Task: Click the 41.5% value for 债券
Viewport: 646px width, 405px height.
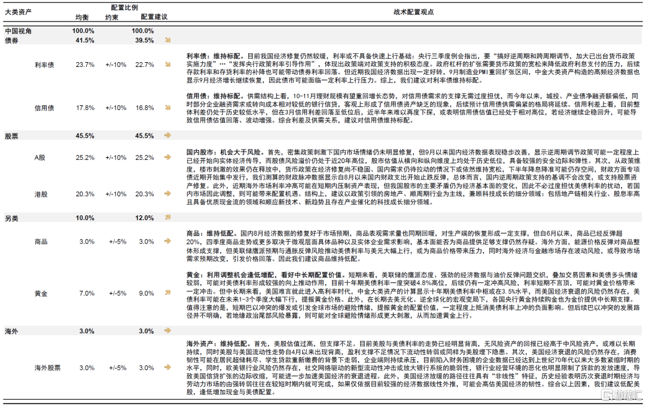Action: tap(85, 40)
